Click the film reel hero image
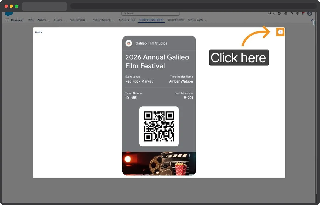This screenshot has height=205, width=320. pos(159,163)
